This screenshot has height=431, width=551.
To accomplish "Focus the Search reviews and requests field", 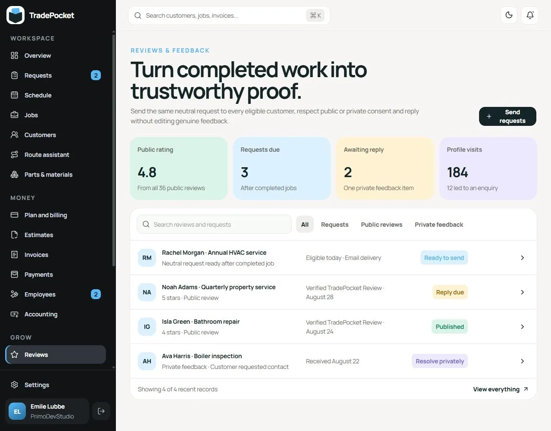I will pos(214,224).
